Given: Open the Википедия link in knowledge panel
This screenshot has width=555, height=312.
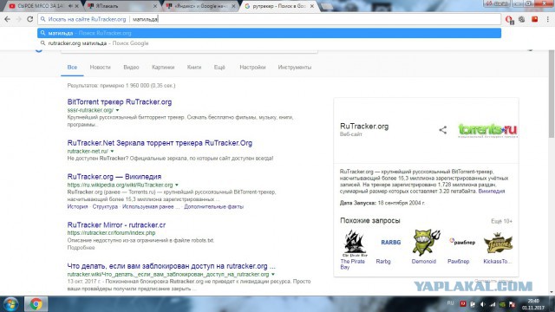Looking at the screenshot, I should pyautogui.click(x=492, y=191).
